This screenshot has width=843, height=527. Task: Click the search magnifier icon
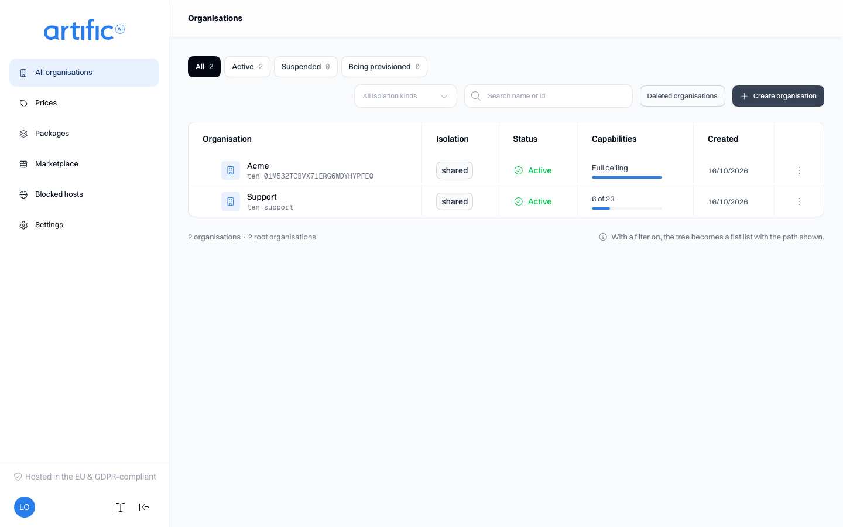[476, 96]
